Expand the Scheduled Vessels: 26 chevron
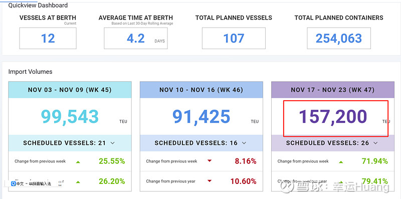The width and height of the screenshot is (401, 199). point(375,143)
